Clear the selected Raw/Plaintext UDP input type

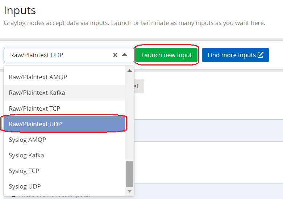coord(115,55)
